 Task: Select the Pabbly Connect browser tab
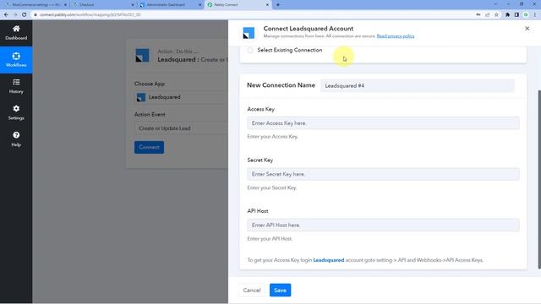pyautogui.click(x=238, y=5)
